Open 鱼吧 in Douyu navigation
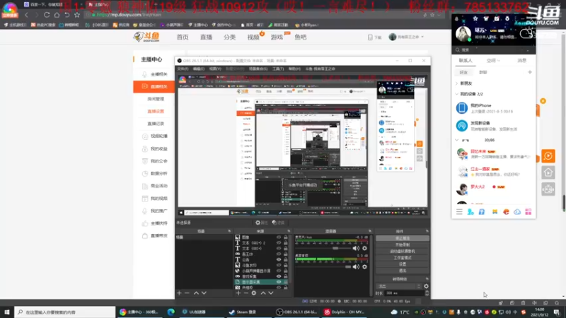Screen dimensions: 566x318 pos(300,37)
